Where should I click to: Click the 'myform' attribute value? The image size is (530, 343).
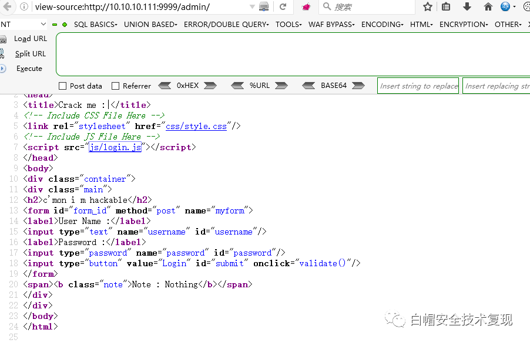(x=230, y=211)
